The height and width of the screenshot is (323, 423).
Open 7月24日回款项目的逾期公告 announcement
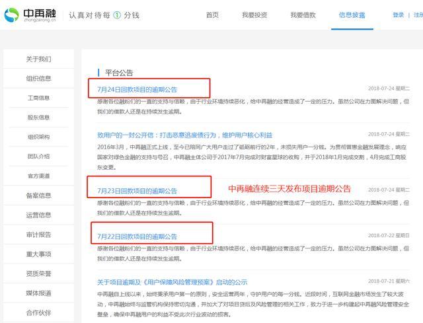(137, 90)
